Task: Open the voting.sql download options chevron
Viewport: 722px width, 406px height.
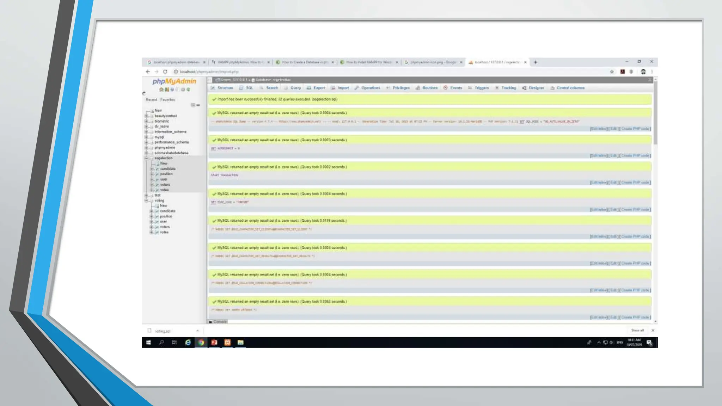Action: click(x=197, y=331)
